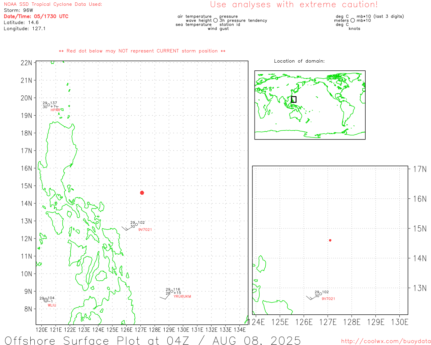Click the units legend circle beside 'meters'
Viewport: 431px width, 345px height.
tap(353, 20)
